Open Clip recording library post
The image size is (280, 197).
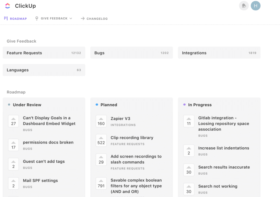[x=132, y=138]
